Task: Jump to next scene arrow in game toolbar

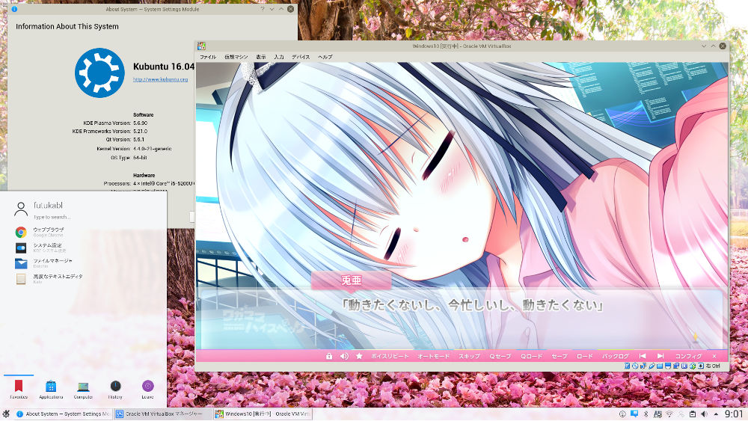Action: (x=660, y=356)
